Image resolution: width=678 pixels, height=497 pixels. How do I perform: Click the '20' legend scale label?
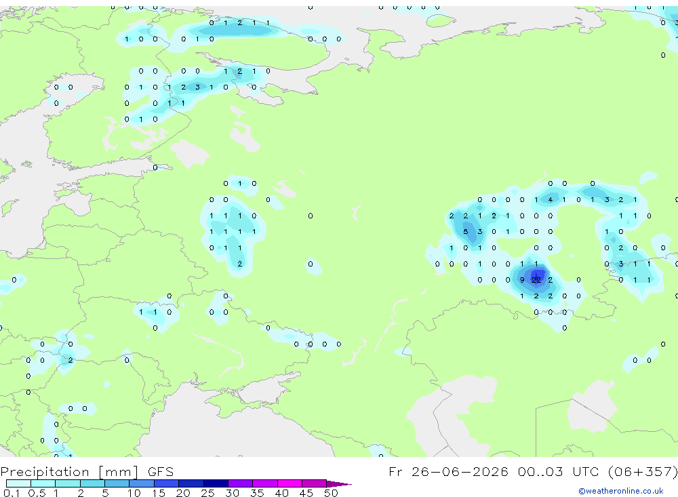point(183,493)
